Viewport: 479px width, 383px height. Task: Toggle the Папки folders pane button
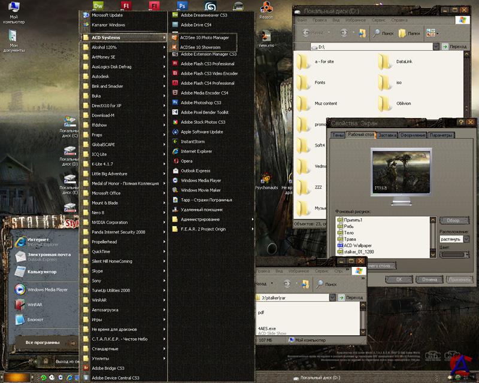click(410, 34)
